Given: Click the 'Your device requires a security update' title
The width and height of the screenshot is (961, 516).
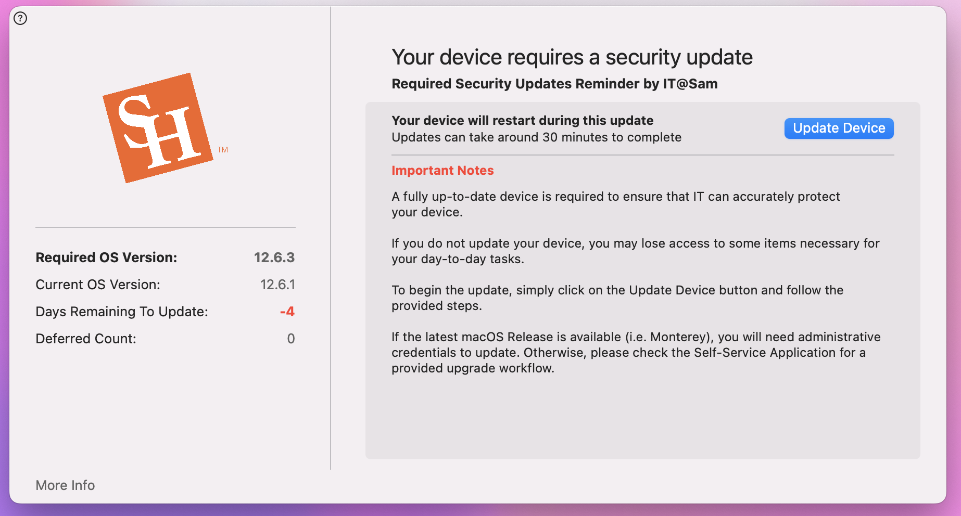Looking at the screenshot, I should pyautogui.click(x=572, y=57).
